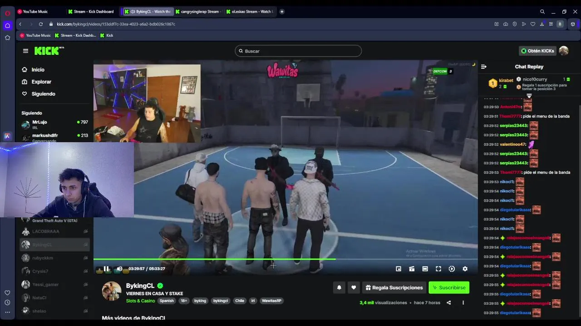This screenshot has width=581, height=326.
Task: Open YouTube Music bookmark
Action: click(35, 35)
